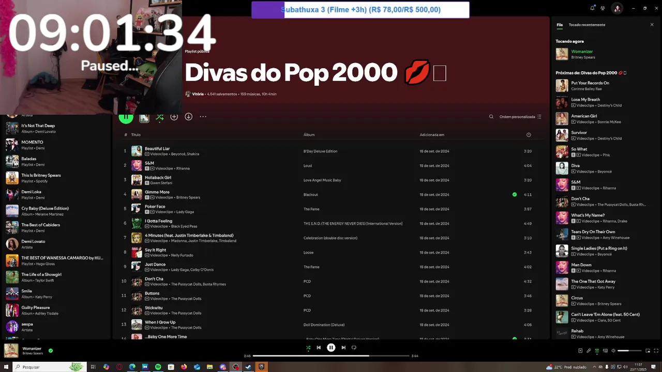Viewport: 662px width, 372px height.
Task: Sort by the duration clock column header
Action: click(x=529, y=135)
